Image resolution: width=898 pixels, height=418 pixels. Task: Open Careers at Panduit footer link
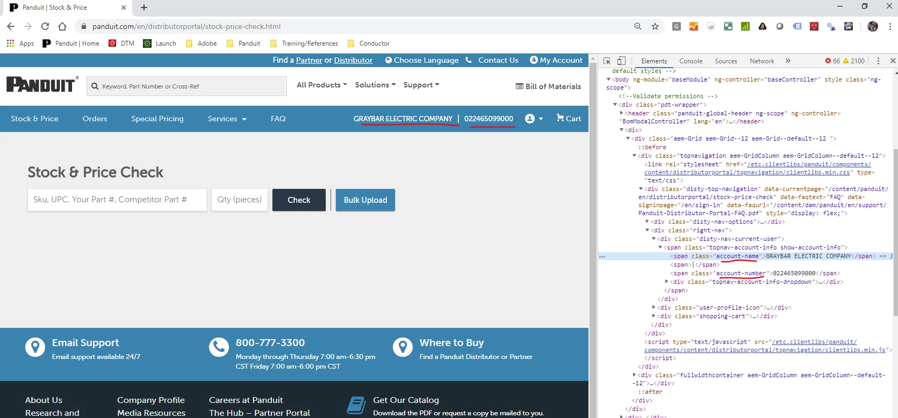[246, 400]
